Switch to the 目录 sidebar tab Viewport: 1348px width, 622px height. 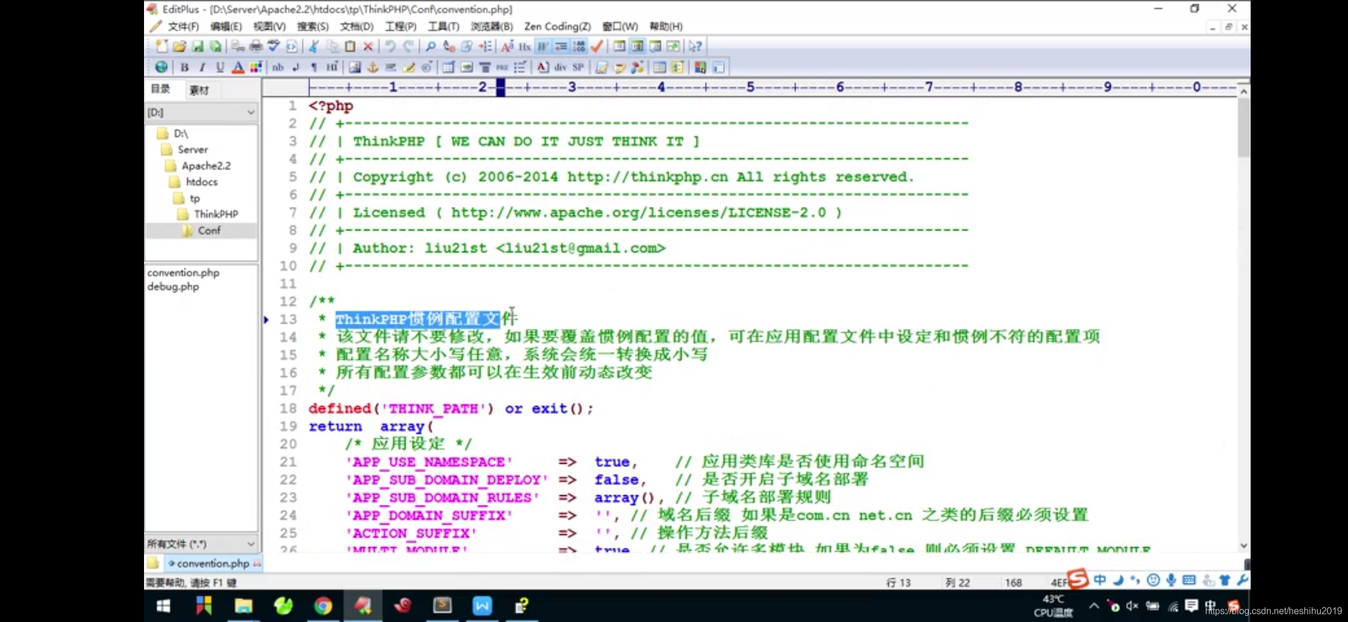(x=161, y=89)
